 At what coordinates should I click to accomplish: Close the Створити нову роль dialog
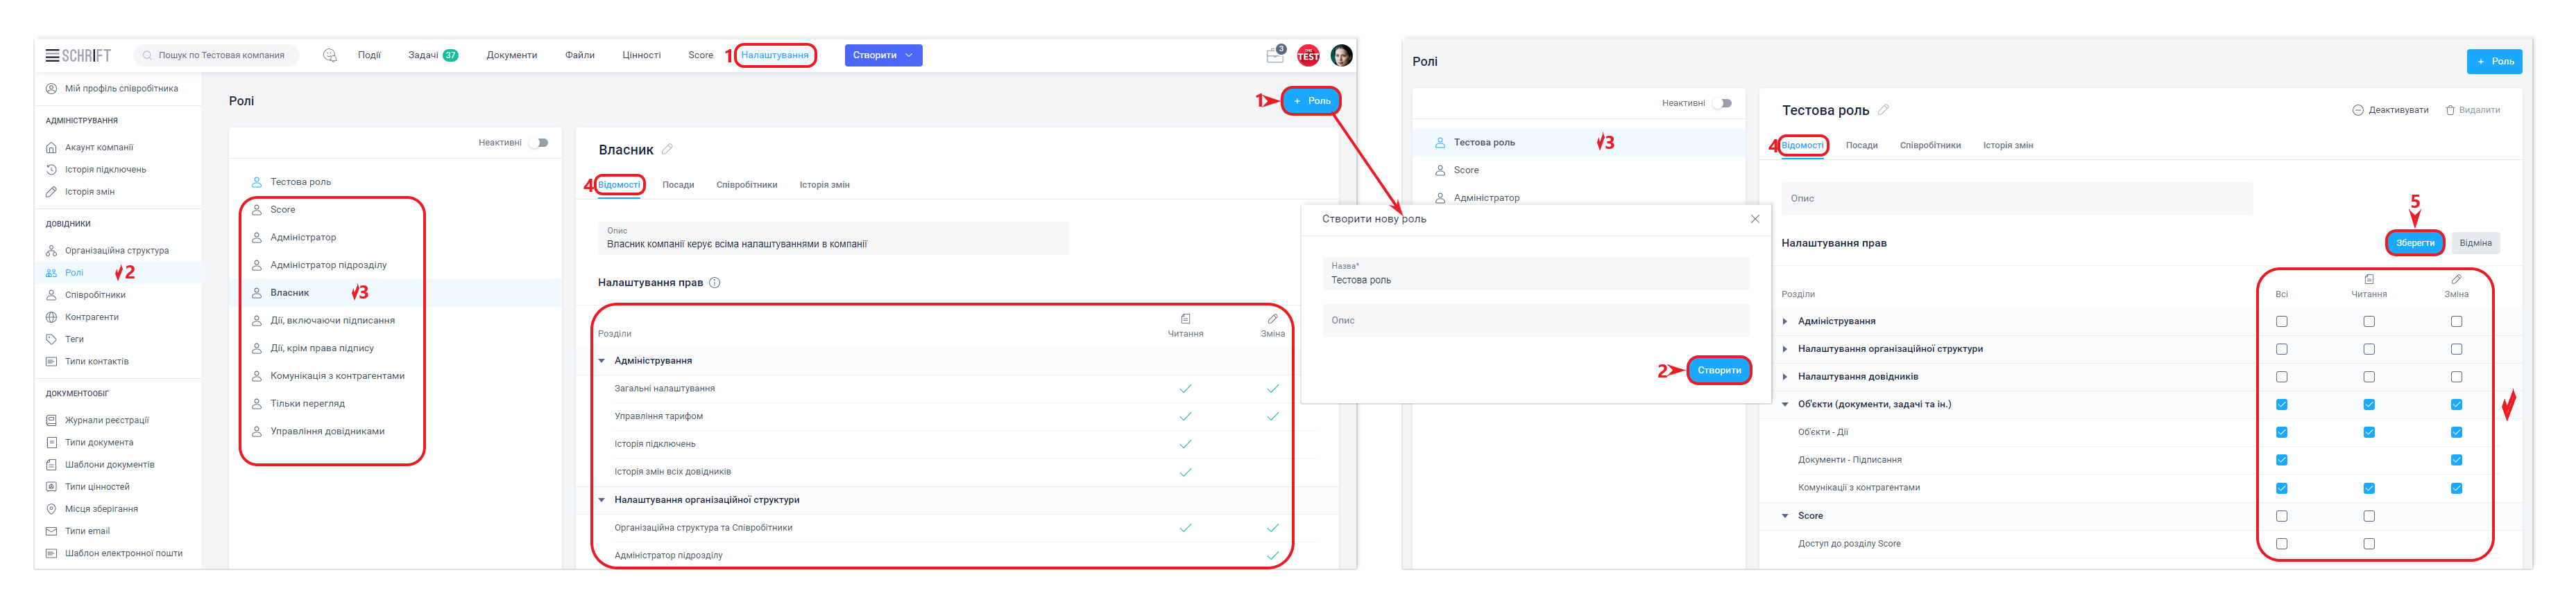[1754, 219]
